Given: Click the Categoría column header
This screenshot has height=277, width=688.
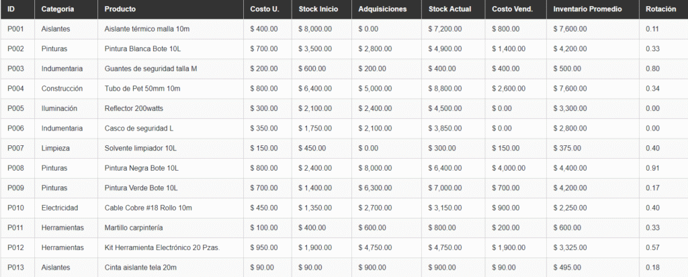Looking at the screenshot, I should (x=58, y=9).
